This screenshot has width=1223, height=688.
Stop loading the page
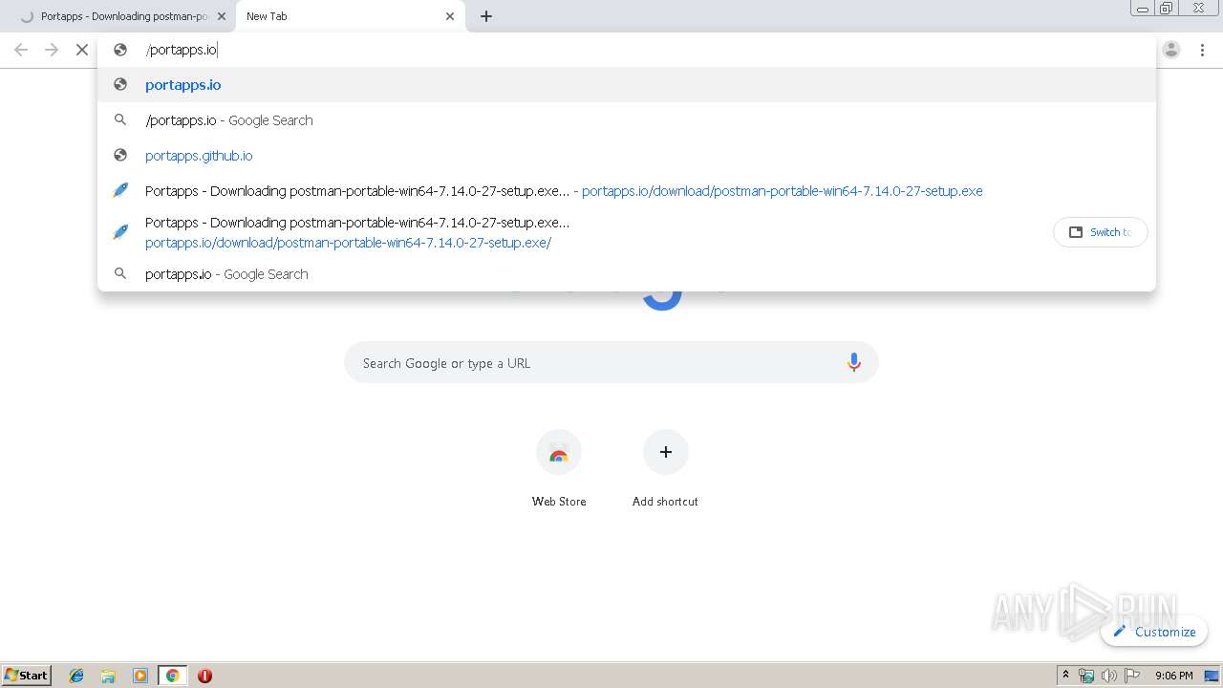point(82,50)
